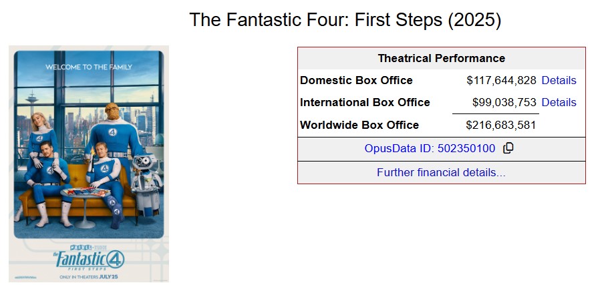Click "Welcome to the Family" poster text
Image resolution: width=610 pixels, height=285 pixels.
[x=89, y=67]
